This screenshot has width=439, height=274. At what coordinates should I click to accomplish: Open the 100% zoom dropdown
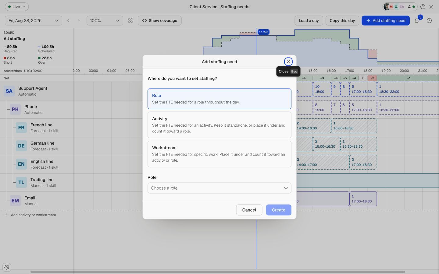coord(105,20)
